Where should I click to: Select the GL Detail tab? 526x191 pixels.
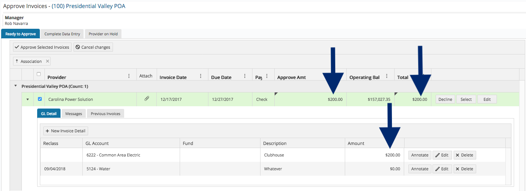click(x=49, y=114)
